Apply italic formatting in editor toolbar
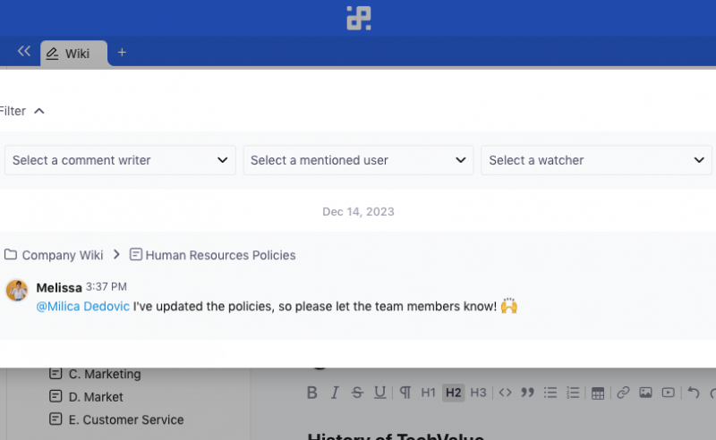Image resolution: width=716 pixels, height=440 pixels. click(335, 393)
